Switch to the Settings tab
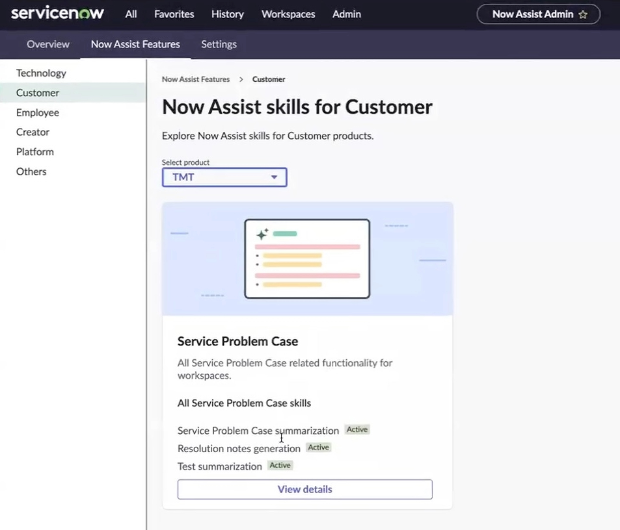This screenshot has width=620, height=530. point(219,44)
